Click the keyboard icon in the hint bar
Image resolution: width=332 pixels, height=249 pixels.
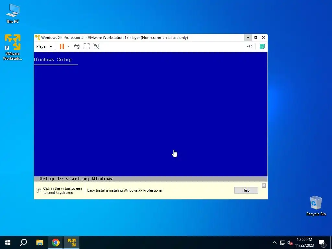[x=39, y=190]
